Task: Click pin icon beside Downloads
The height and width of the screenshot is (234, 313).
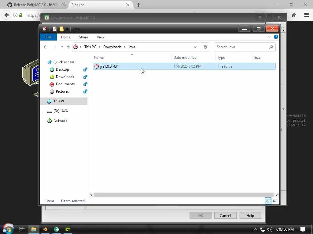Action: click(x=85, y=77)
